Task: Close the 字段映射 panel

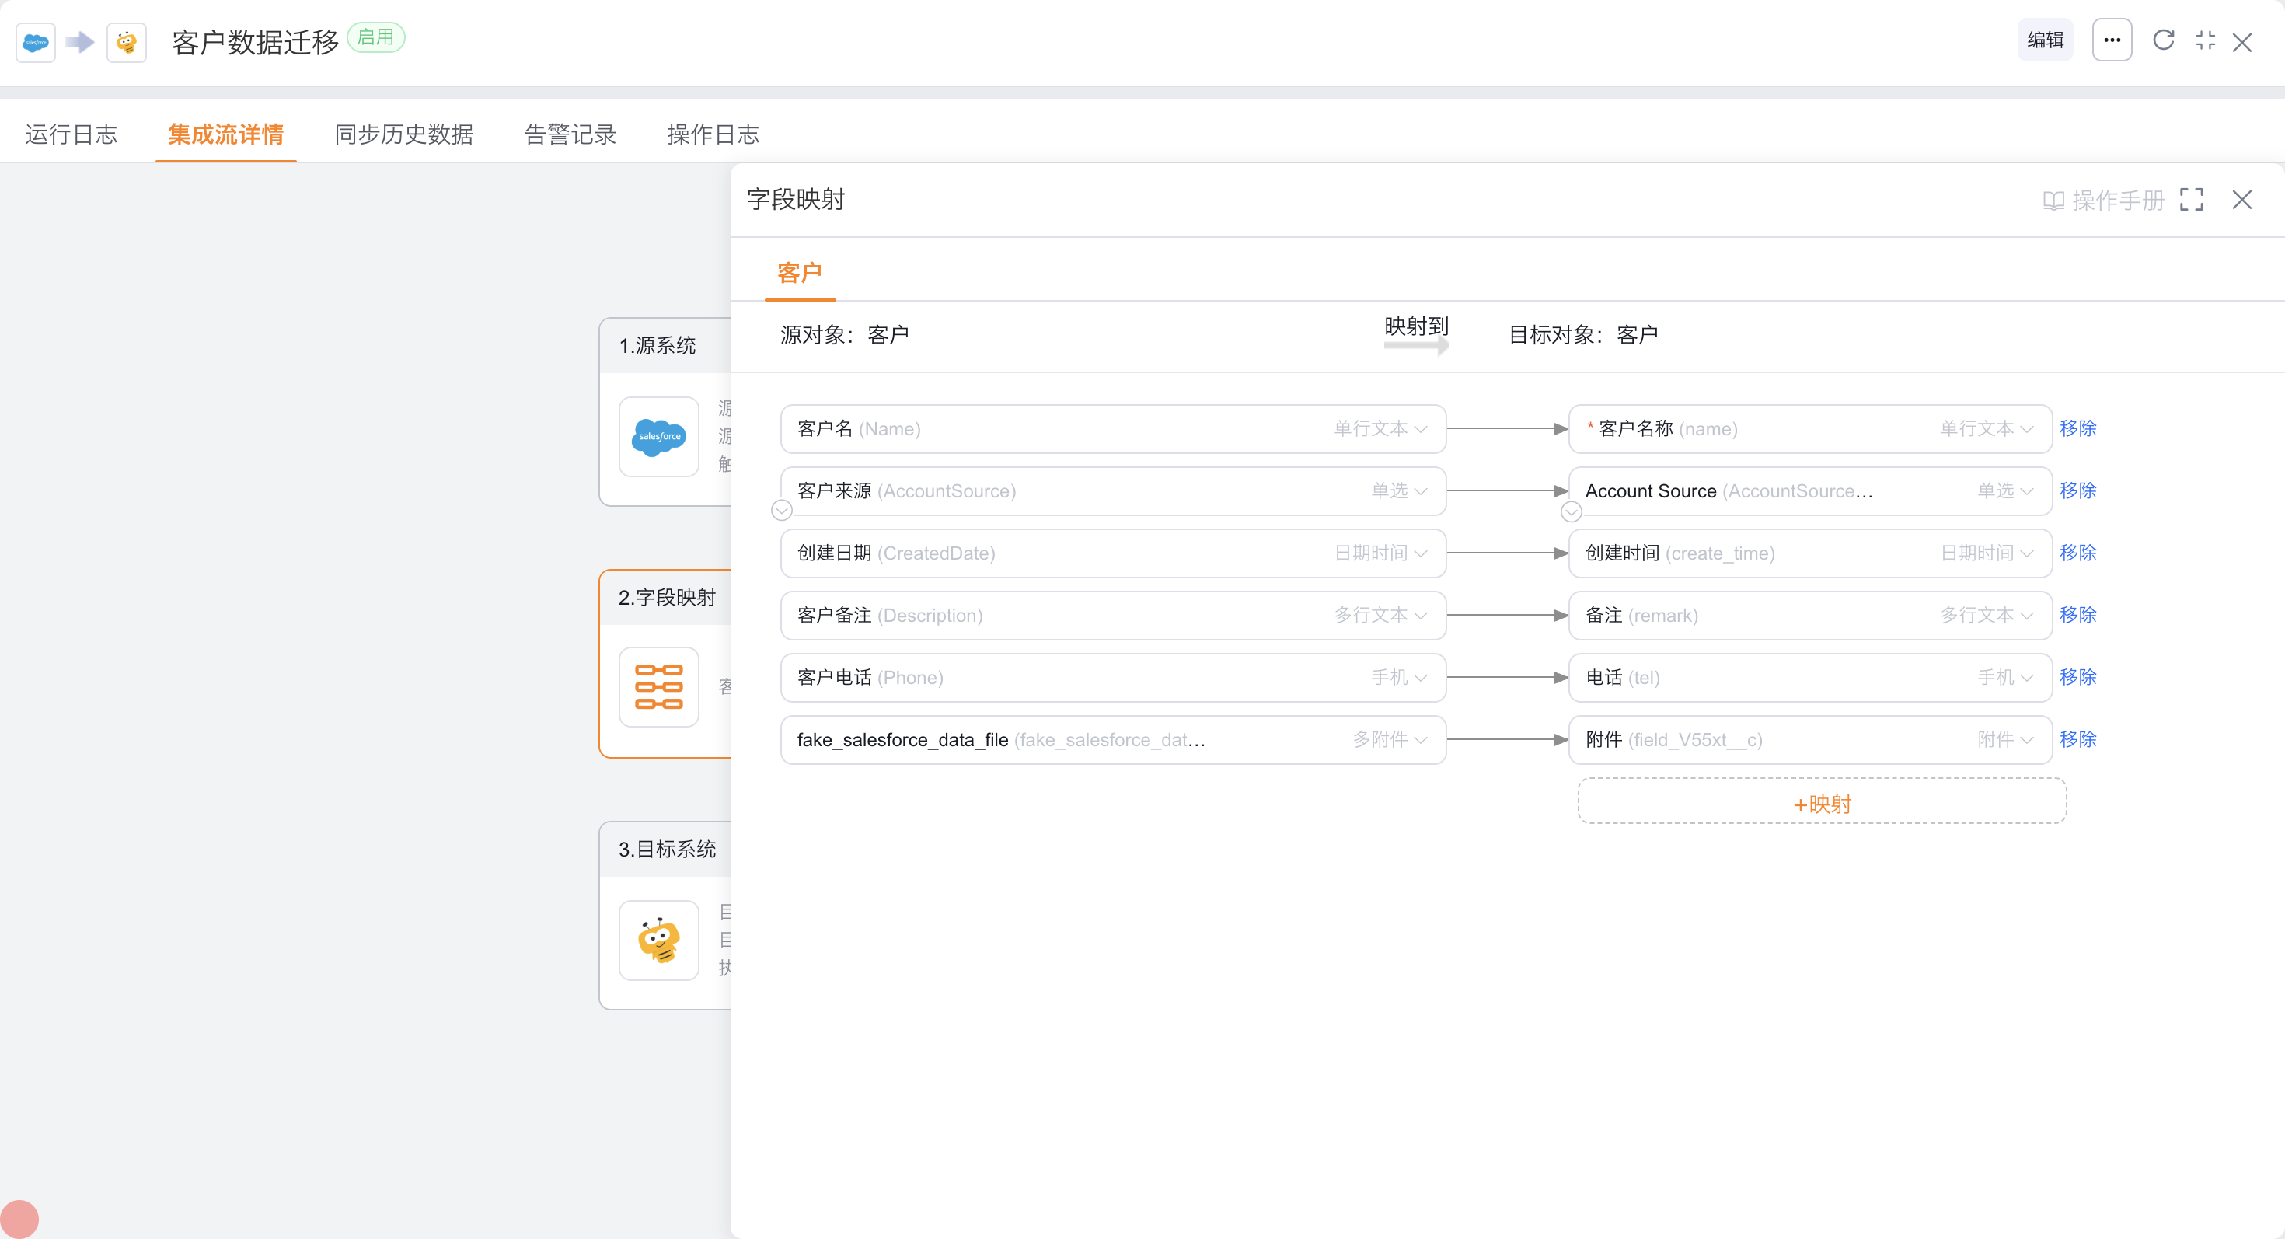Action: click(x=2241, y=201)
